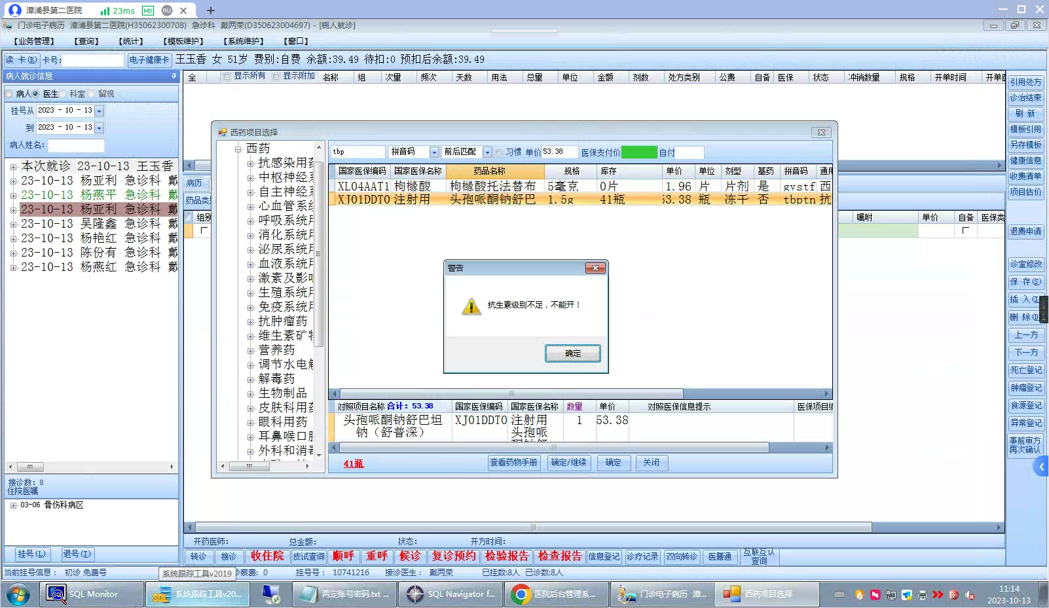Viewport: 1049px width, 608px height.
Task: Click the 收住院 toolbar button
Action: (x=267, y=556)
